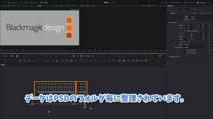213x119 pixels.
Task: Open the Edges Canvas dropdown
Action: pos(195,45)
